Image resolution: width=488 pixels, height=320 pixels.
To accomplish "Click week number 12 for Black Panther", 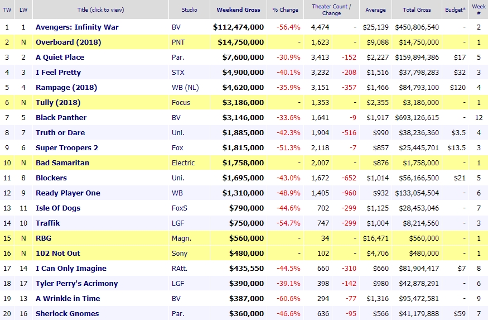I will (479, 117).
